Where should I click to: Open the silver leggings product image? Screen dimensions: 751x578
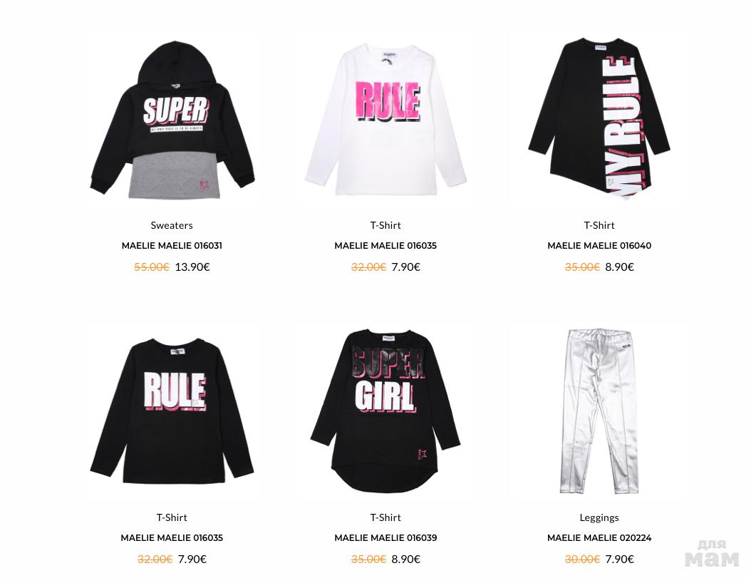pos(599,411)
